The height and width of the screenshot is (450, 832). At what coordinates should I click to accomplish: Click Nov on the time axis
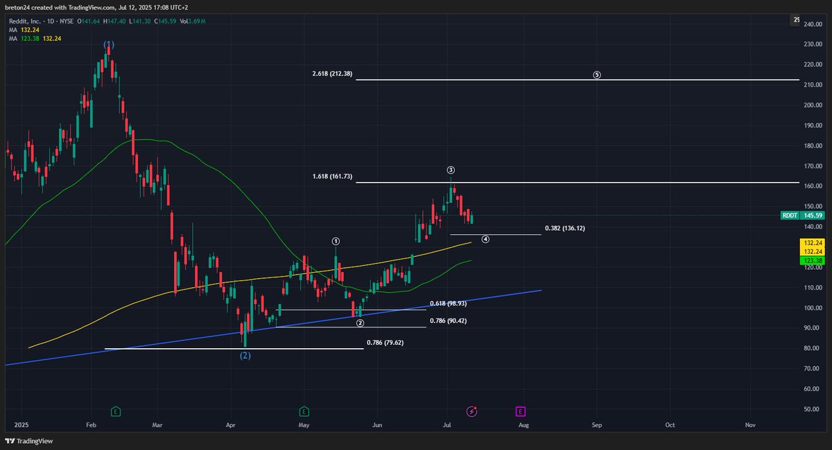click(x=749, y=424)
